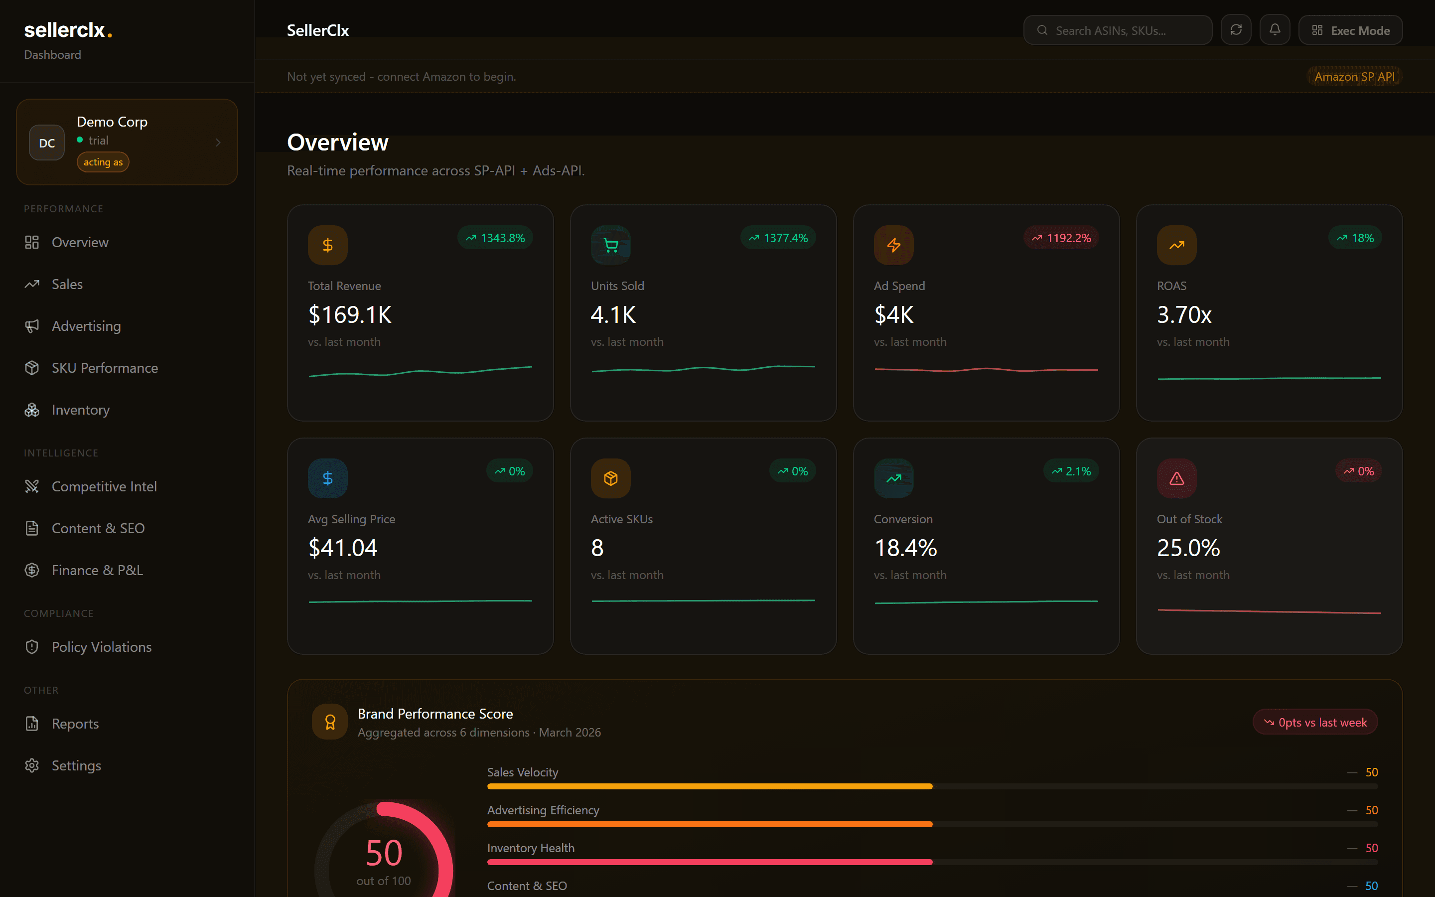Click the Sales trend icon in sidebar

[x=32, y=284]
